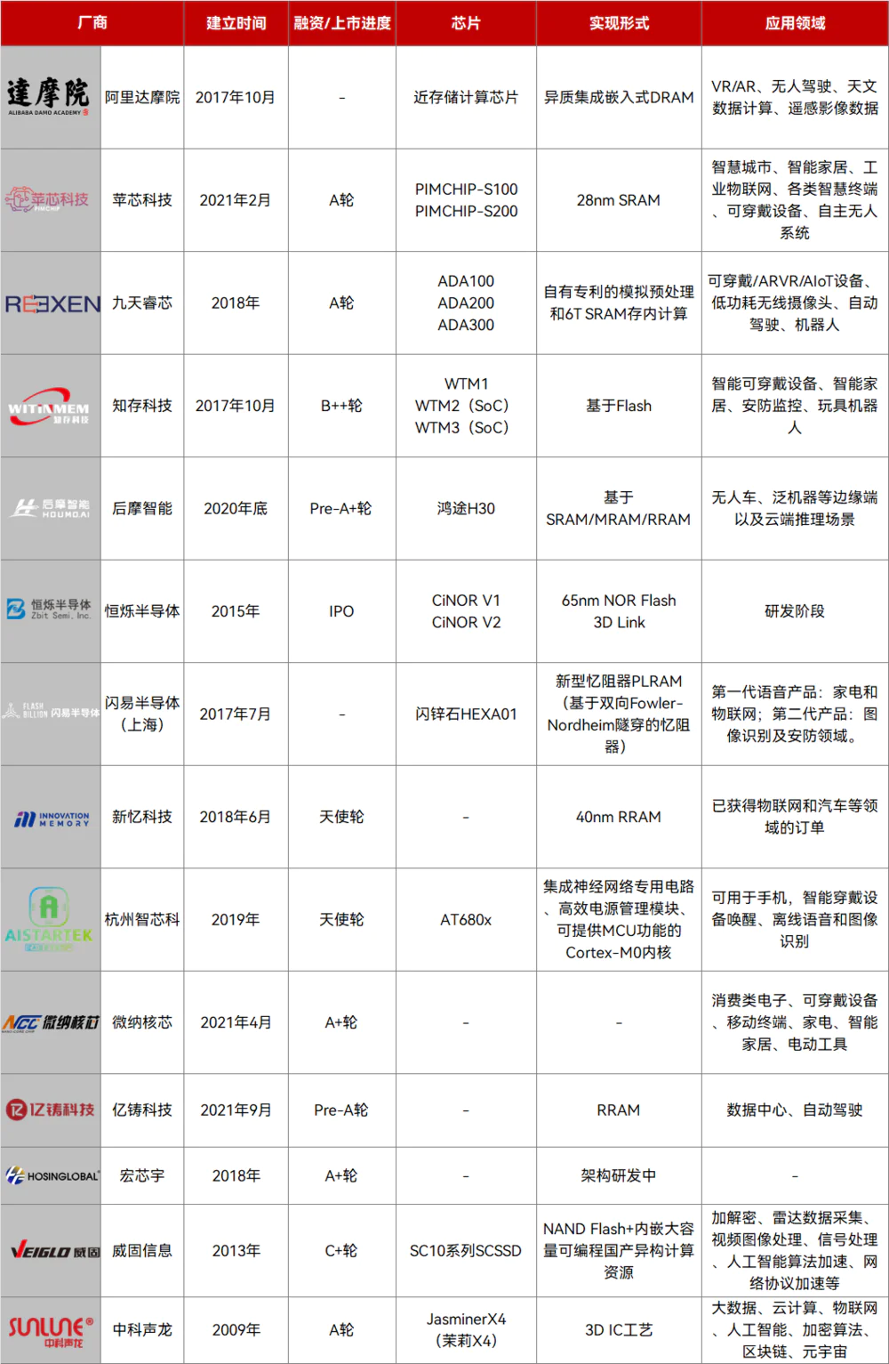Screen dimensions: 889x1364
Task: Click the AISTARTEK logo
Action: 50,920
